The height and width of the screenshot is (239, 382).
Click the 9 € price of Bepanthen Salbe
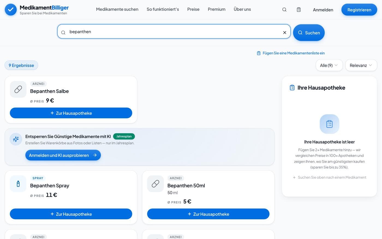pyautogui.click(x=50, y=101)
